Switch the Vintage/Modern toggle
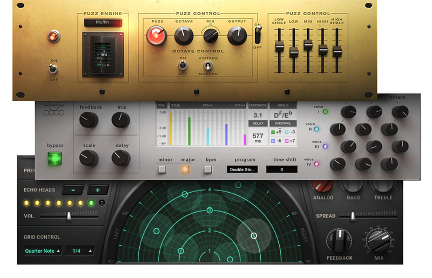This screenshot has width=432, height=278. [208, 66]
